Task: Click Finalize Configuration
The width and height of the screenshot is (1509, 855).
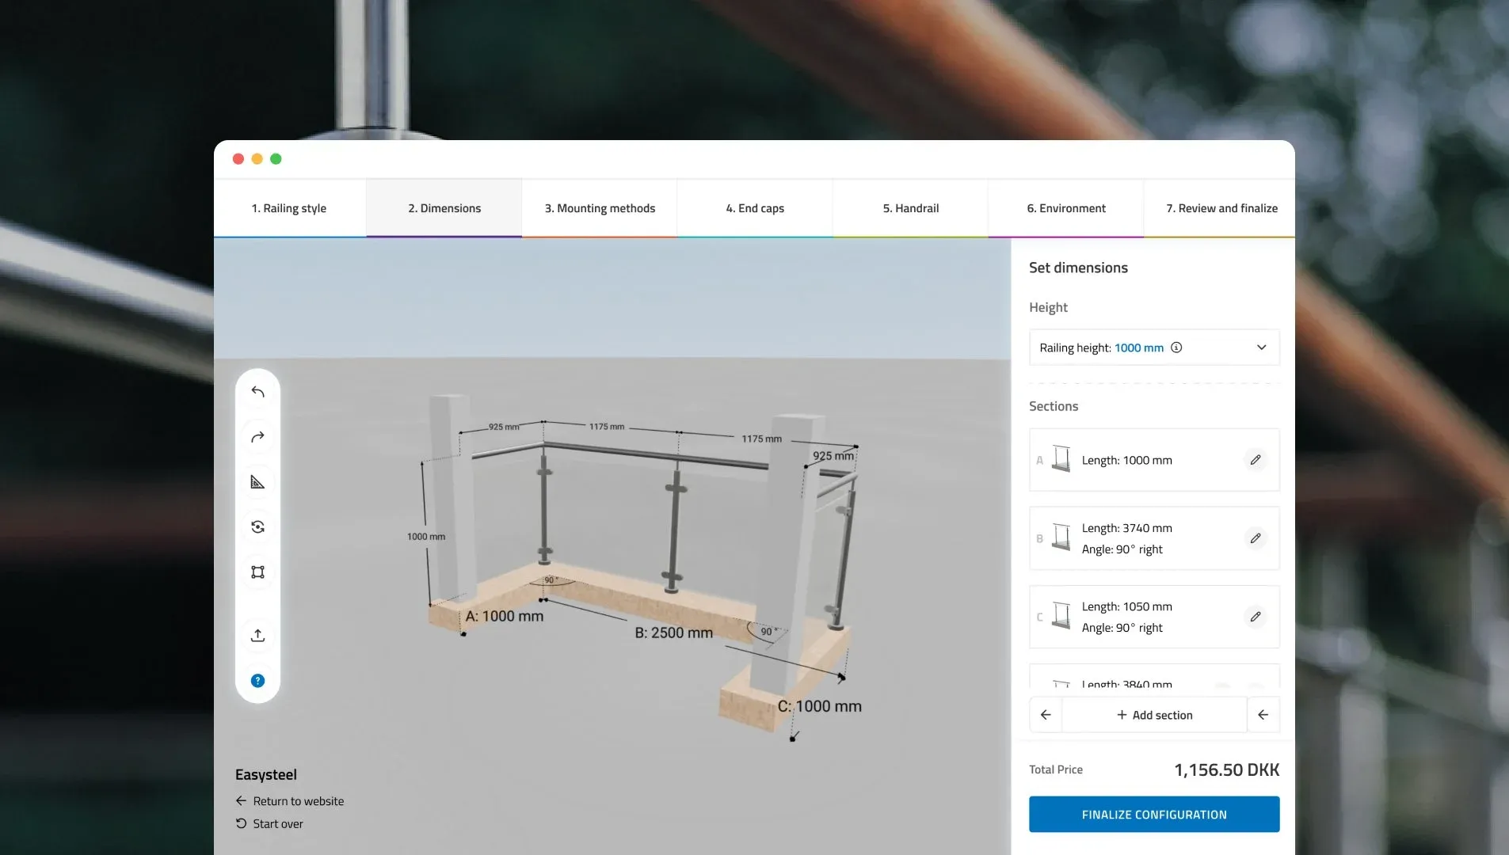Action: click(x=1153, y=814)
